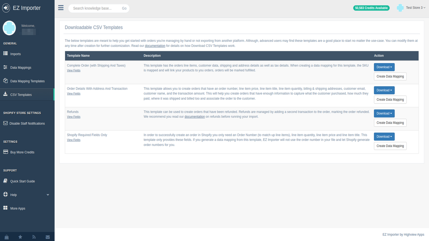Click the 50,583 Credits Available badge

pyautogui.click(x=371, y=8)
